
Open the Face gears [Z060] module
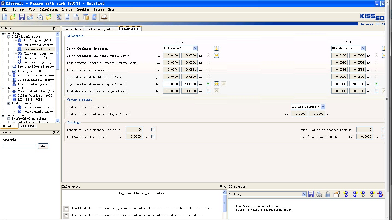click(32, 71)
